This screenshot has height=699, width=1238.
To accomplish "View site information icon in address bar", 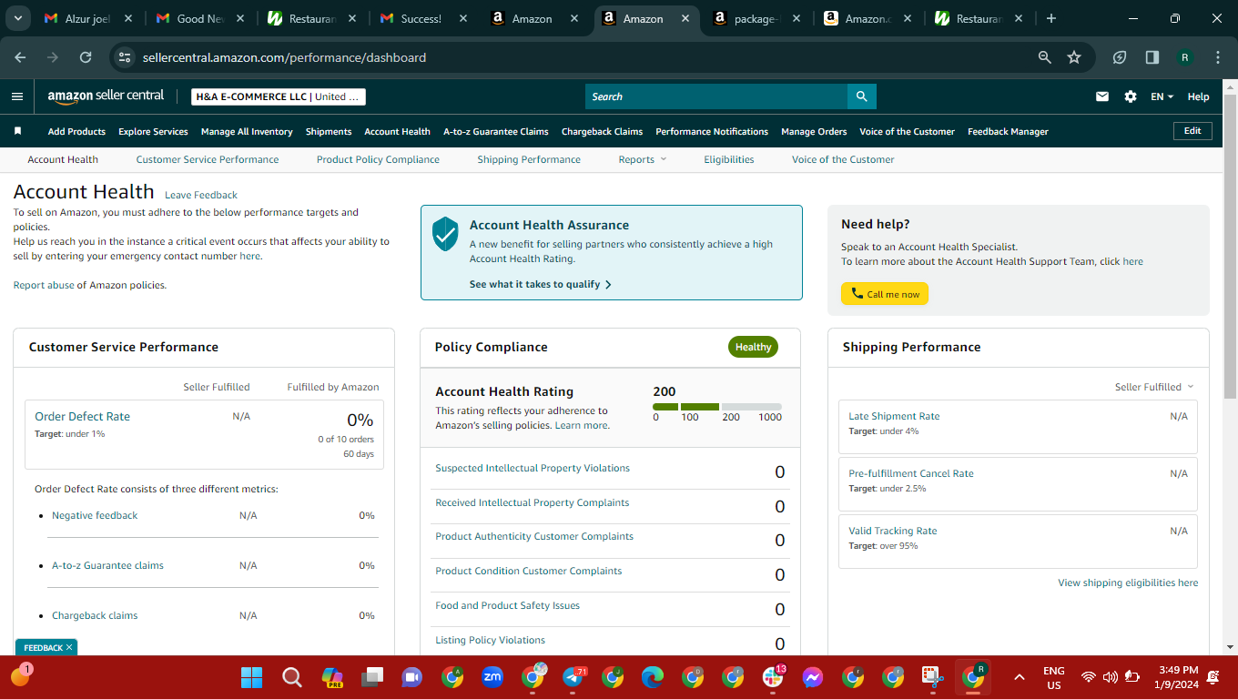I will [126, 57].
